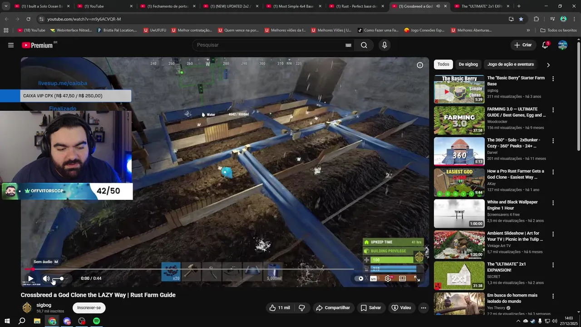Image resolution: width=581 pixels, height=327 pixels.
Task: Reload the page
Action: (28, 19)
